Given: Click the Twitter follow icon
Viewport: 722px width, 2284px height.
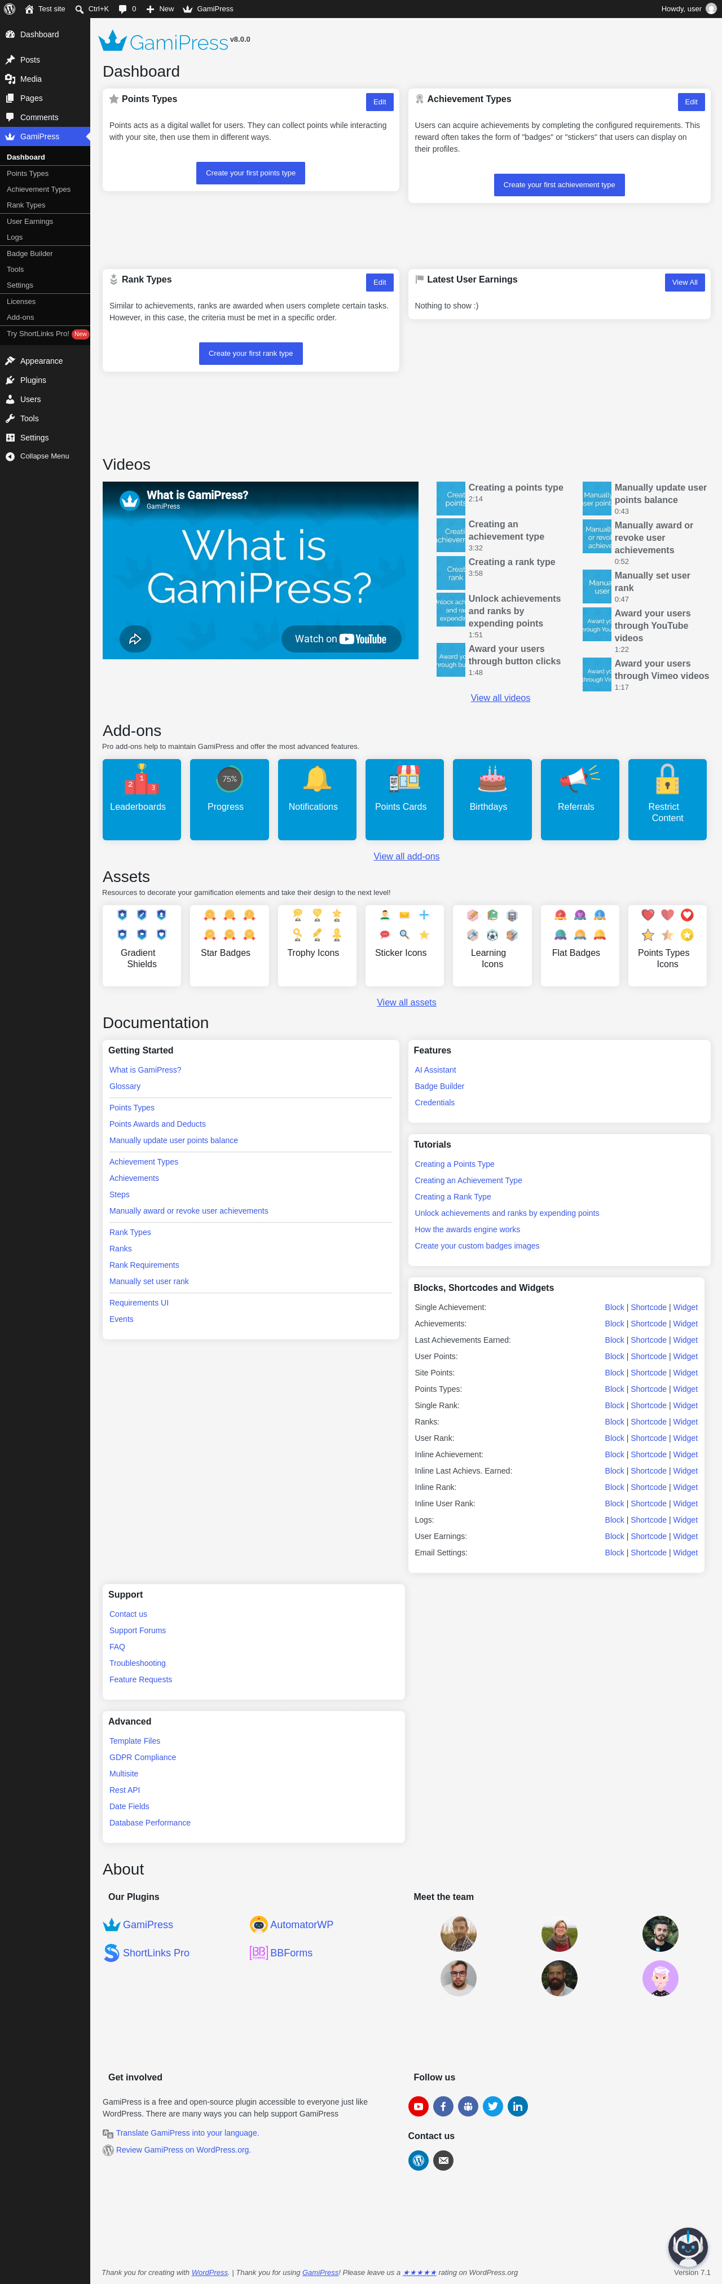Looking at the screenshot, I should [x=493, y=2106].
